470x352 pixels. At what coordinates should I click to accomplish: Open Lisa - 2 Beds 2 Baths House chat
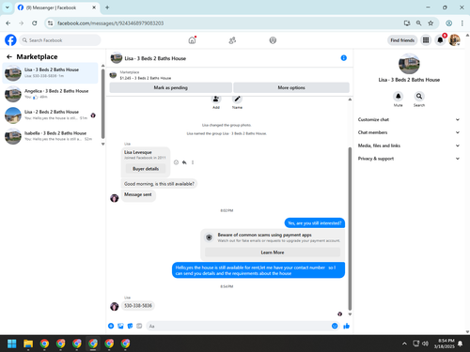[x=51, y=115]
